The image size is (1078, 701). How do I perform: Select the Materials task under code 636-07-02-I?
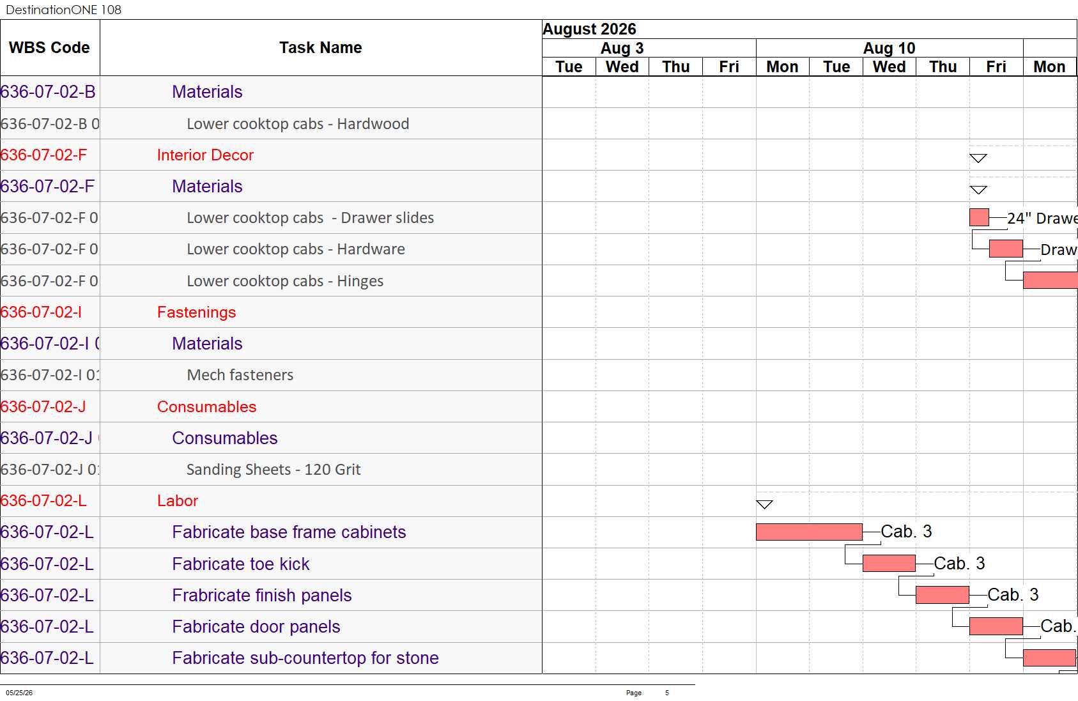click(208, 344)
